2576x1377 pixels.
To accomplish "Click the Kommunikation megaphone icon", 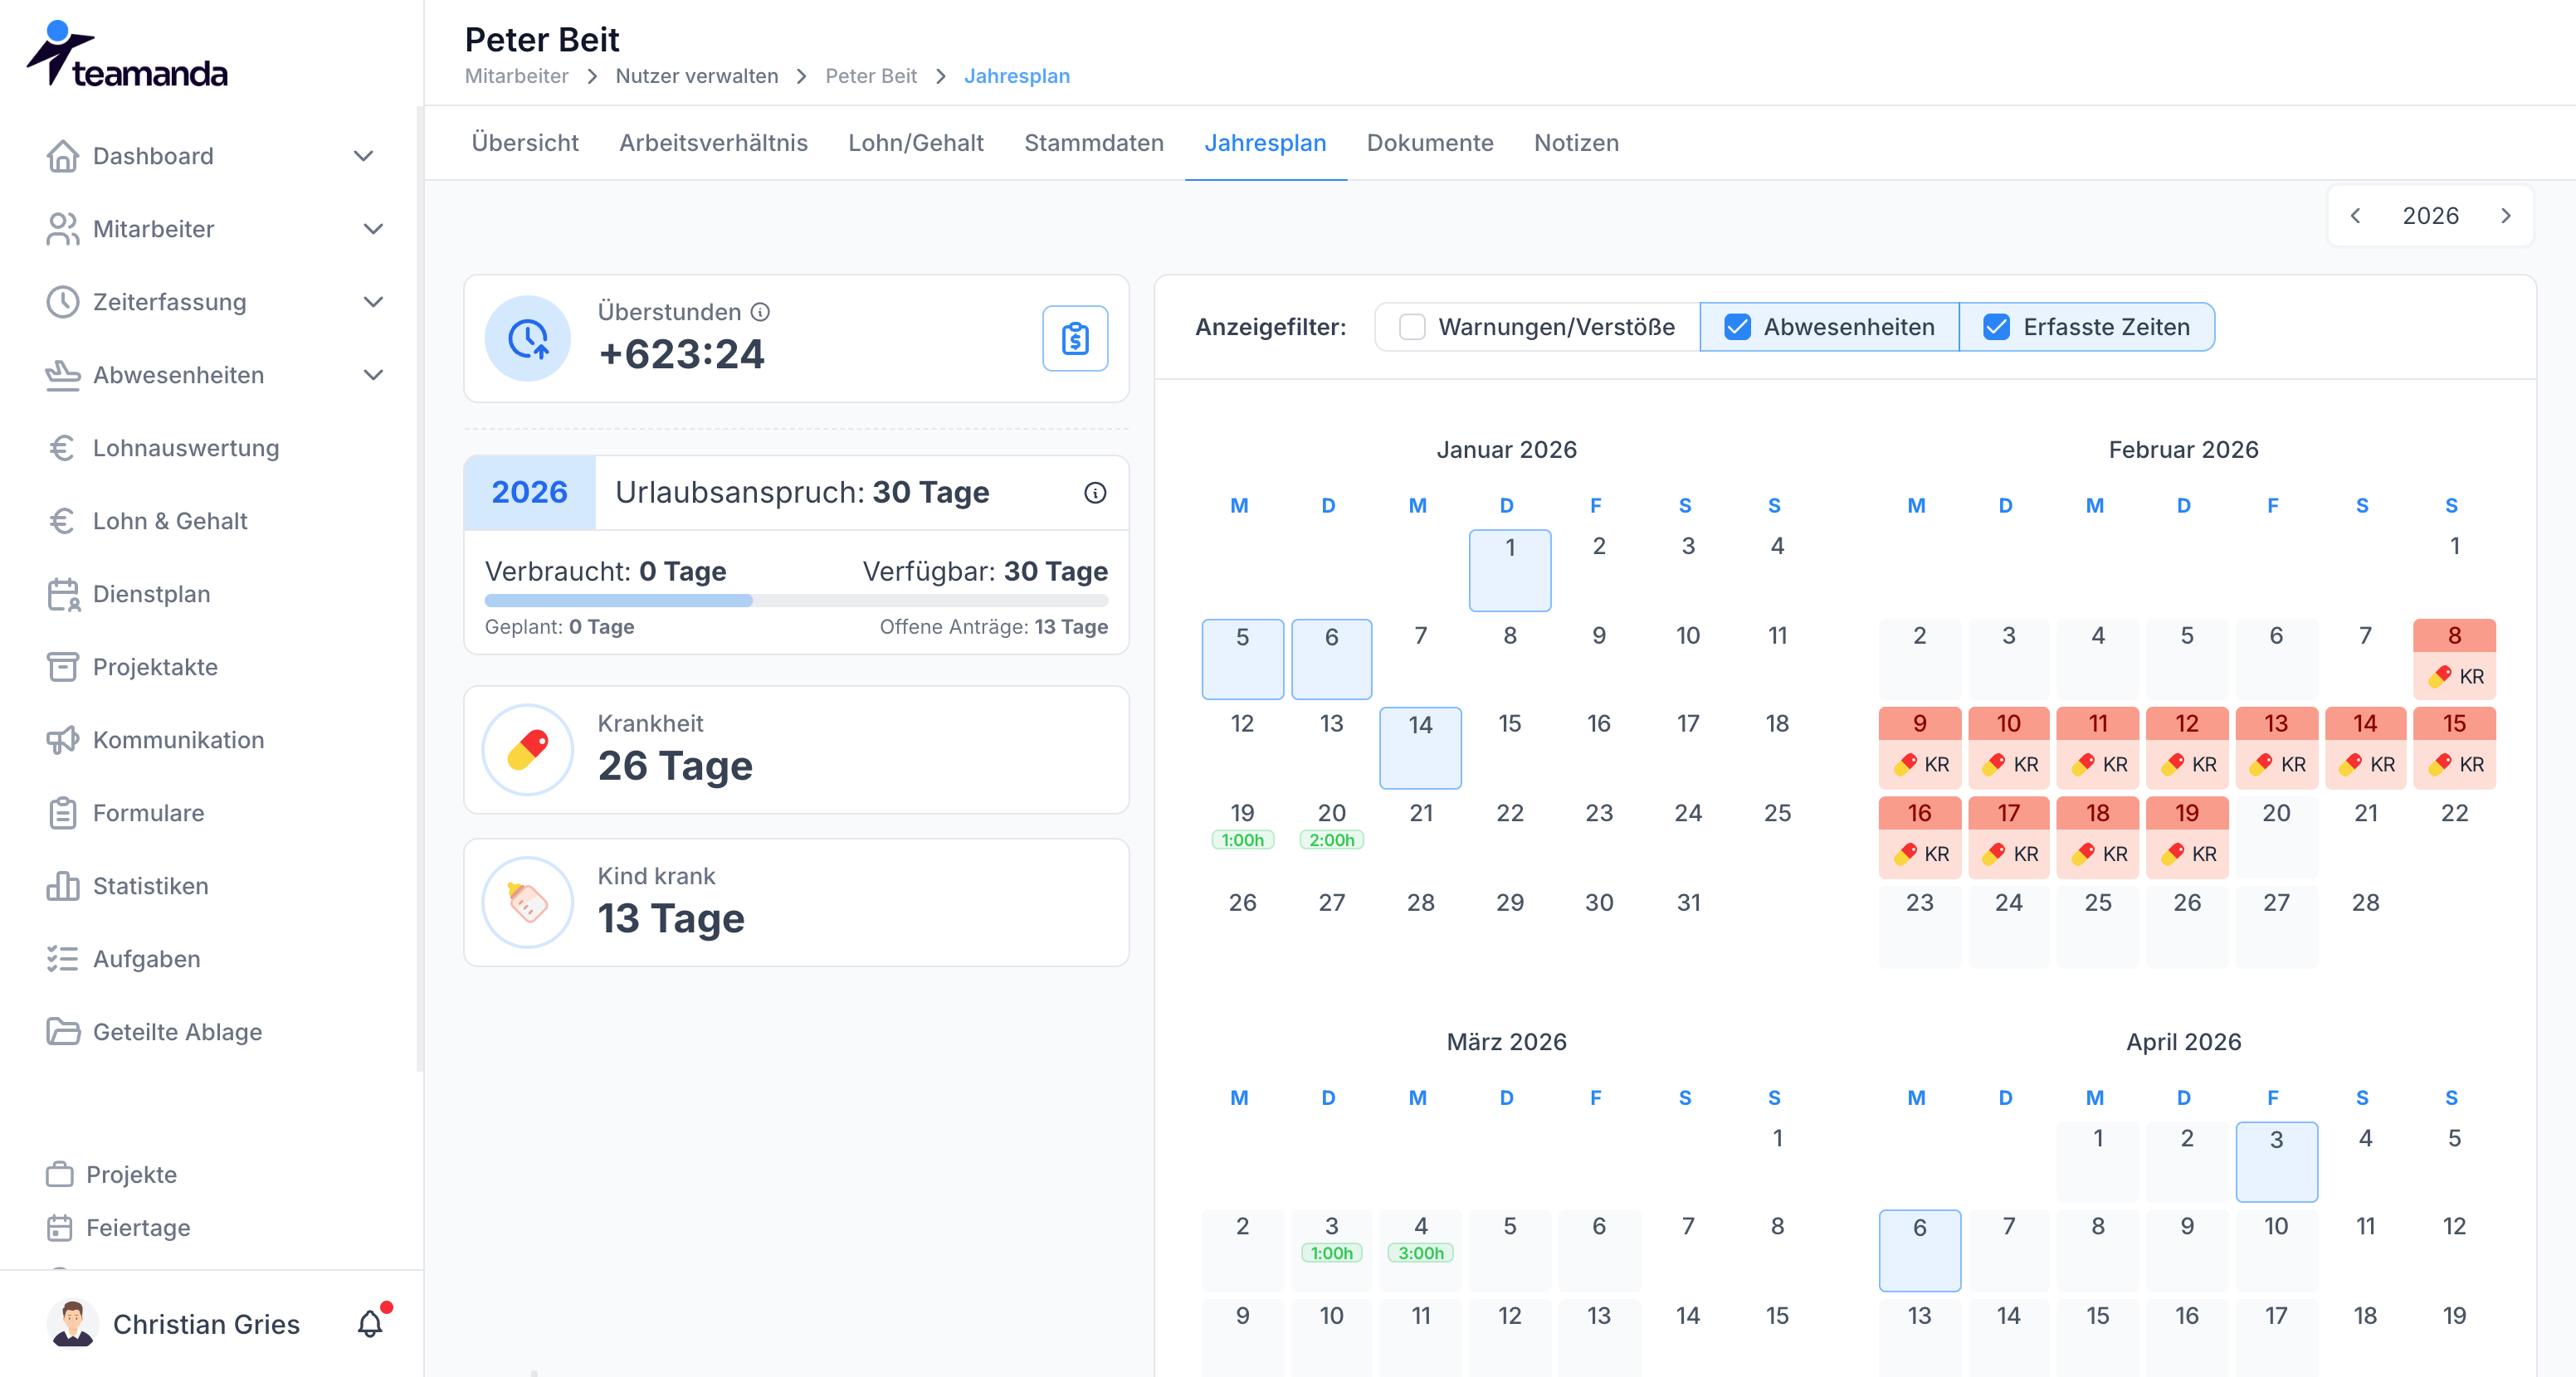I will pyautogui.click(x=63, y=739).
